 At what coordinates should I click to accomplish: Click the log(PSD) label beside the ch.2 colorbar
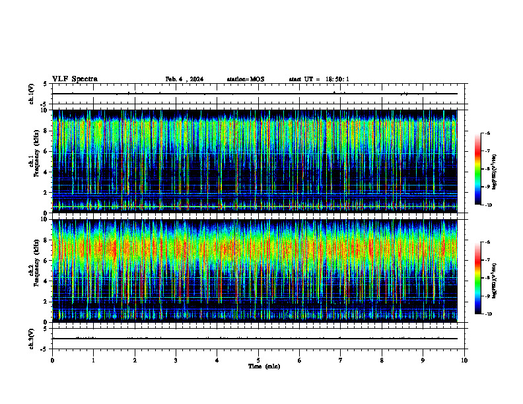[x=495, y=281]
